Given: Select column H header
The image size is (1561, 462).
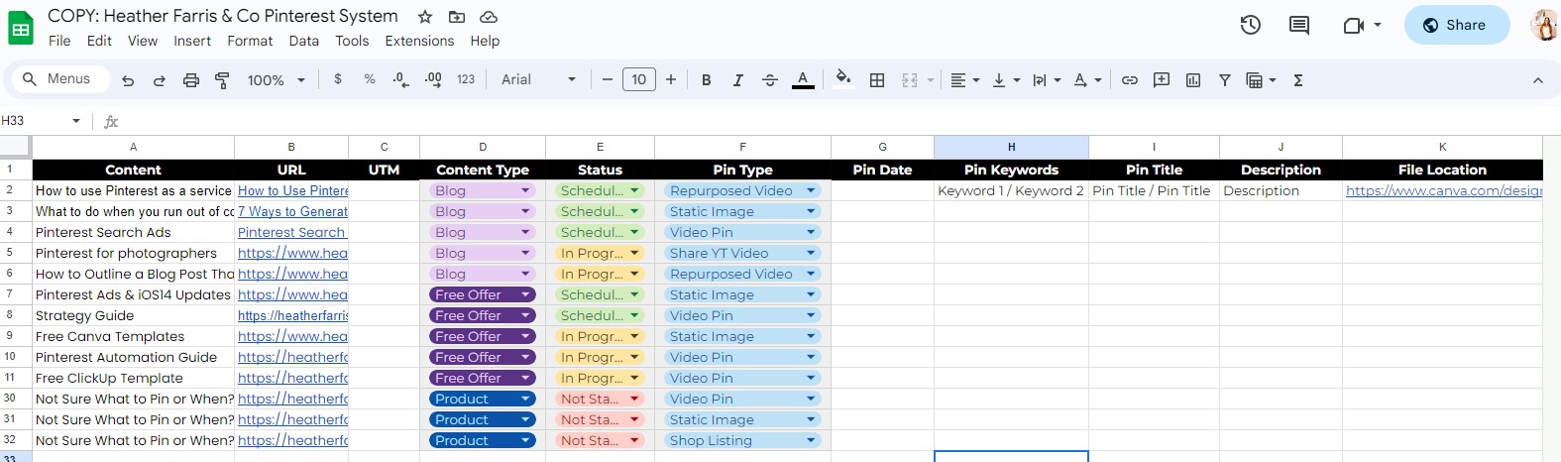Looking at the screenshot, I should pos(1011,147).
